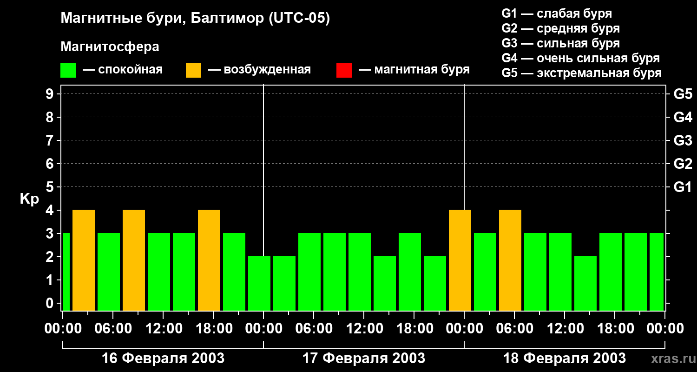Click the G3 label on the right axis
Image resolution: width=697 pixels, height=372 pixels.
683,140
